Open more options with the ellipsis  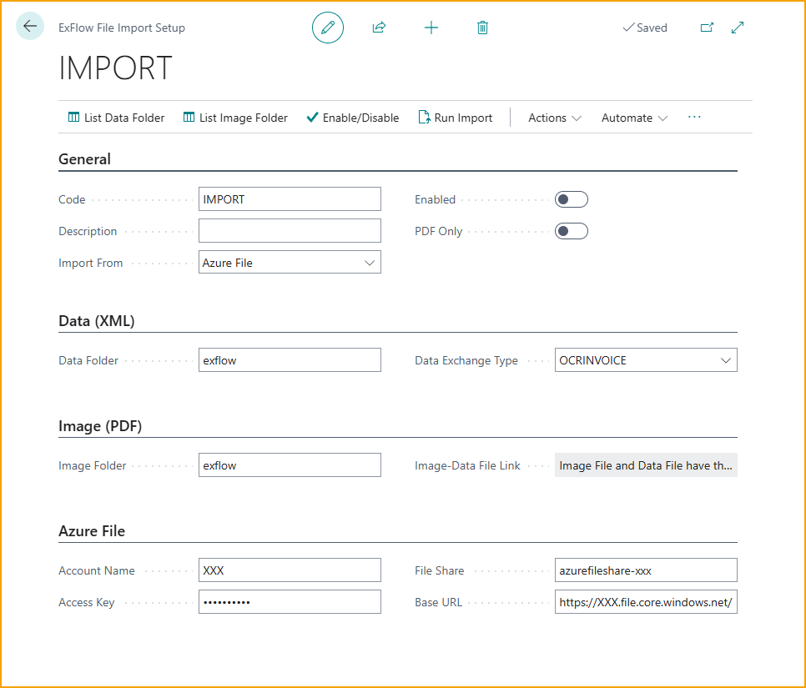click(x=694, y=118)
